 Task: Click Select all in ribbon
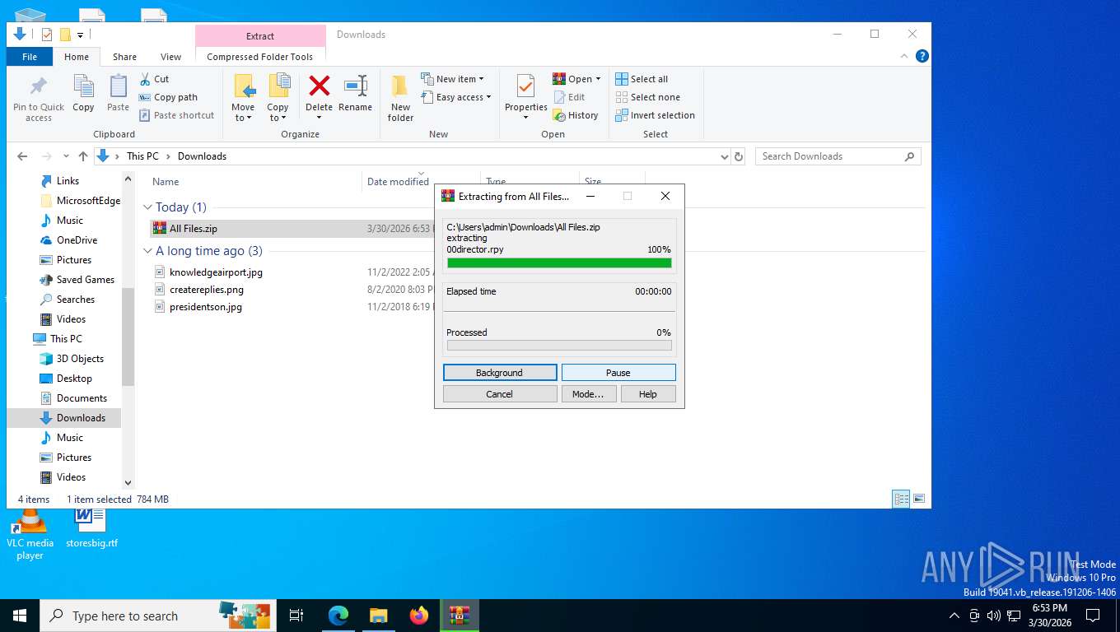tap(642, 79)
